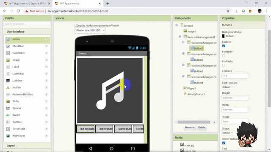Screen dimensions: 271x152
Task: Collapse the Screen1 tree node
Action: [x=177, y=25]
